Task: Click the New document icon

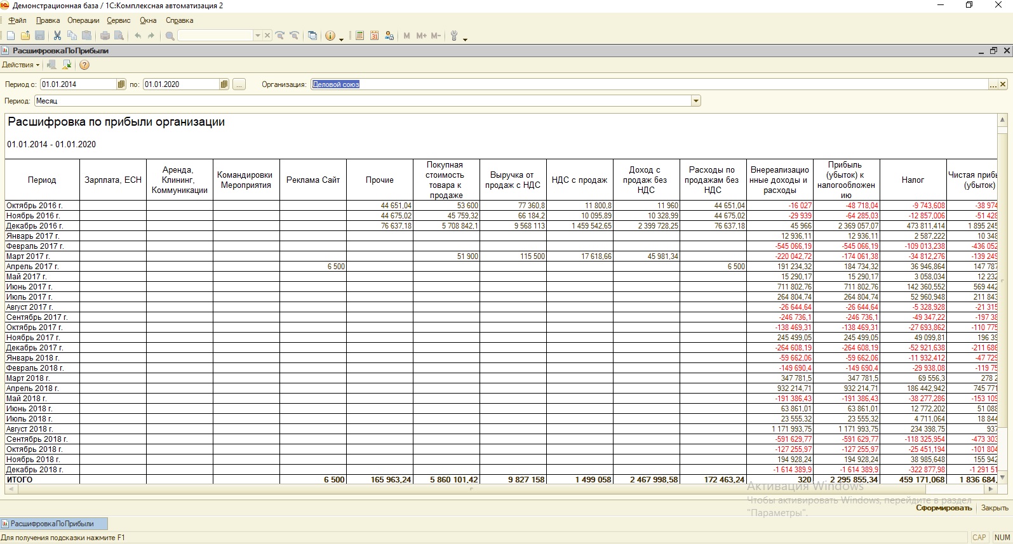Action: 11,36
